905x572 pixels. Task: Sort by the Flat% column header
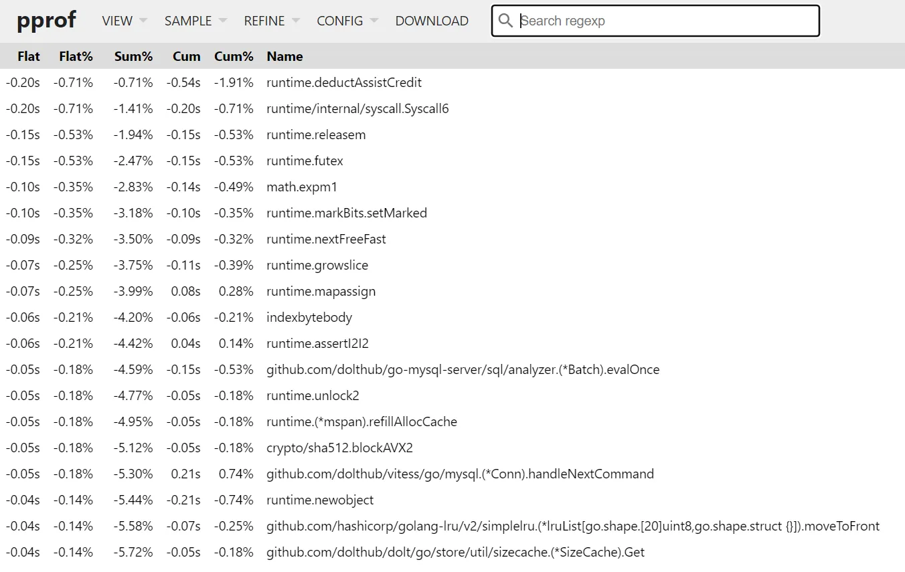[76, 56]
